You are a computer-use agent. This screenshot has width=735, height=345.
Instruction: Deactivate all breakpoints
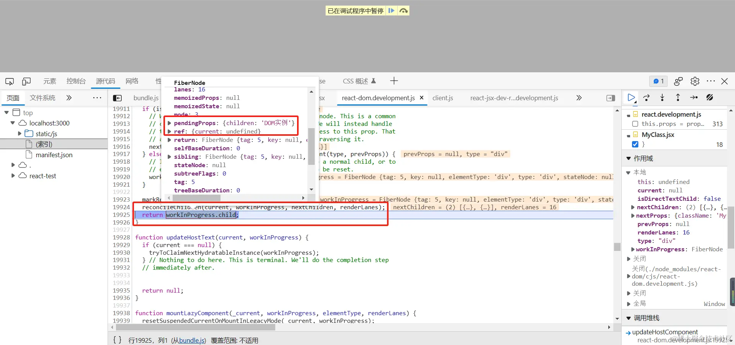click(710, 98)
